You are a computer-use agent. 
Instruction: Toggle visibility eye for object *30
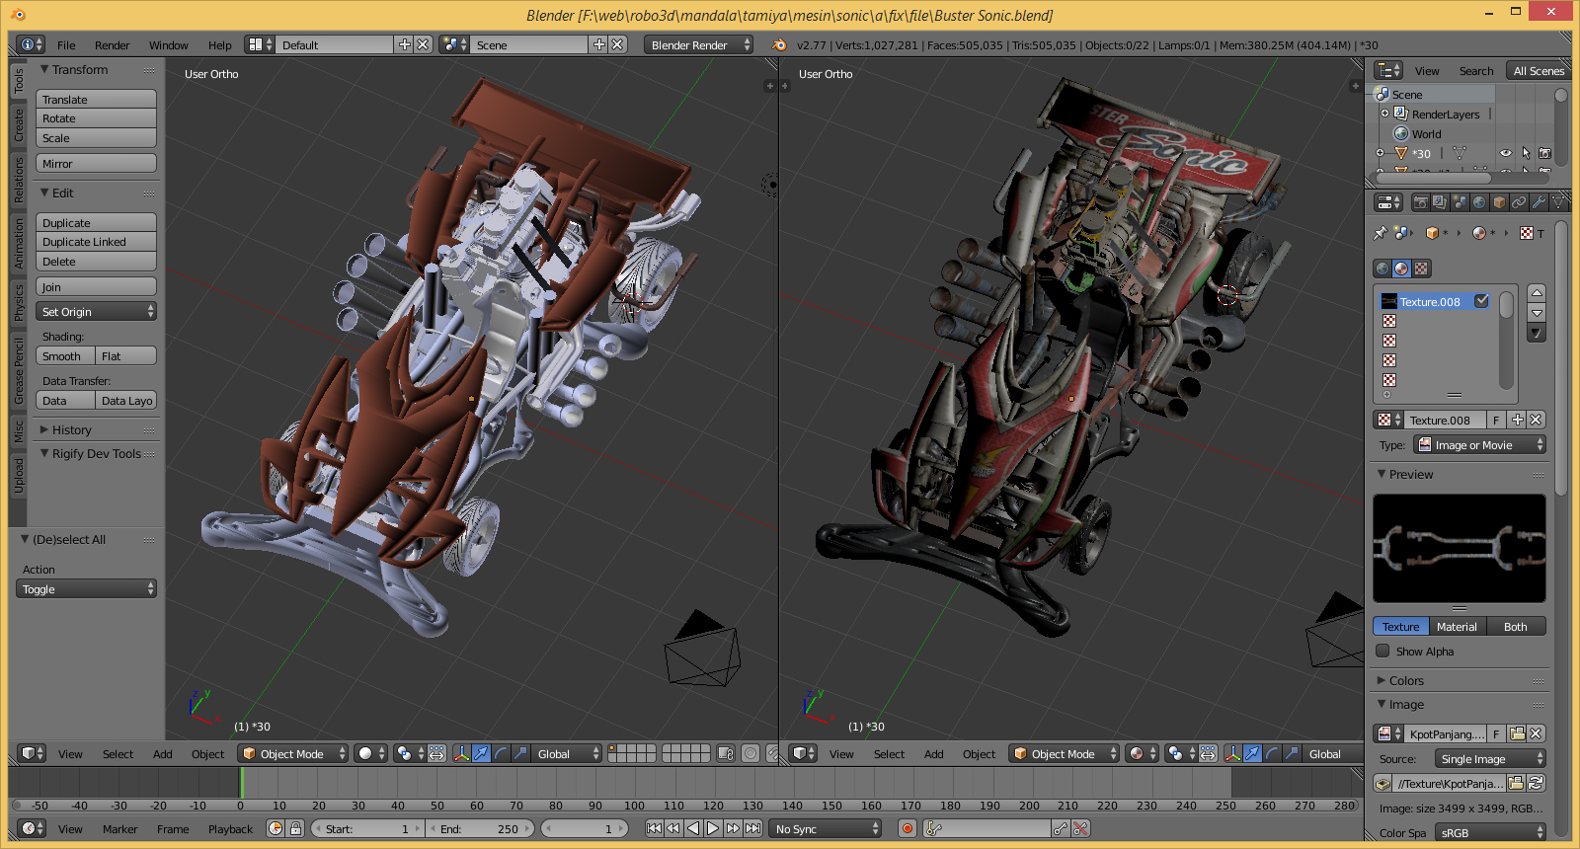click(x=1505, y=153)
